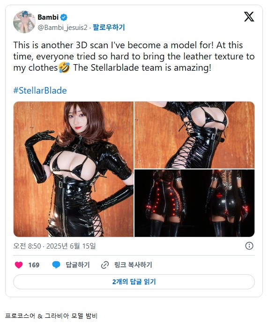This screenshot has height=323, width=269.
Task: Follow via 팔로우하기 link
Action: point(109,28)
